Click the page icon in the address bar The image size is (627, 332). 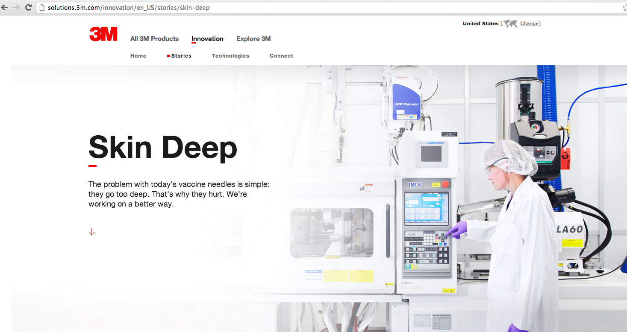coord(41,7)
